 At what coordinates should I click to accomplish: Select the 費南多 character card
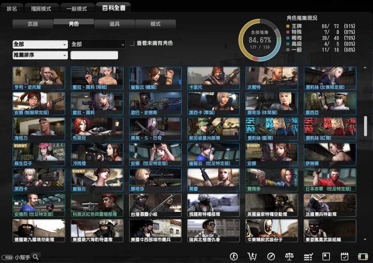pyautogui.click(x=272, y=180)
